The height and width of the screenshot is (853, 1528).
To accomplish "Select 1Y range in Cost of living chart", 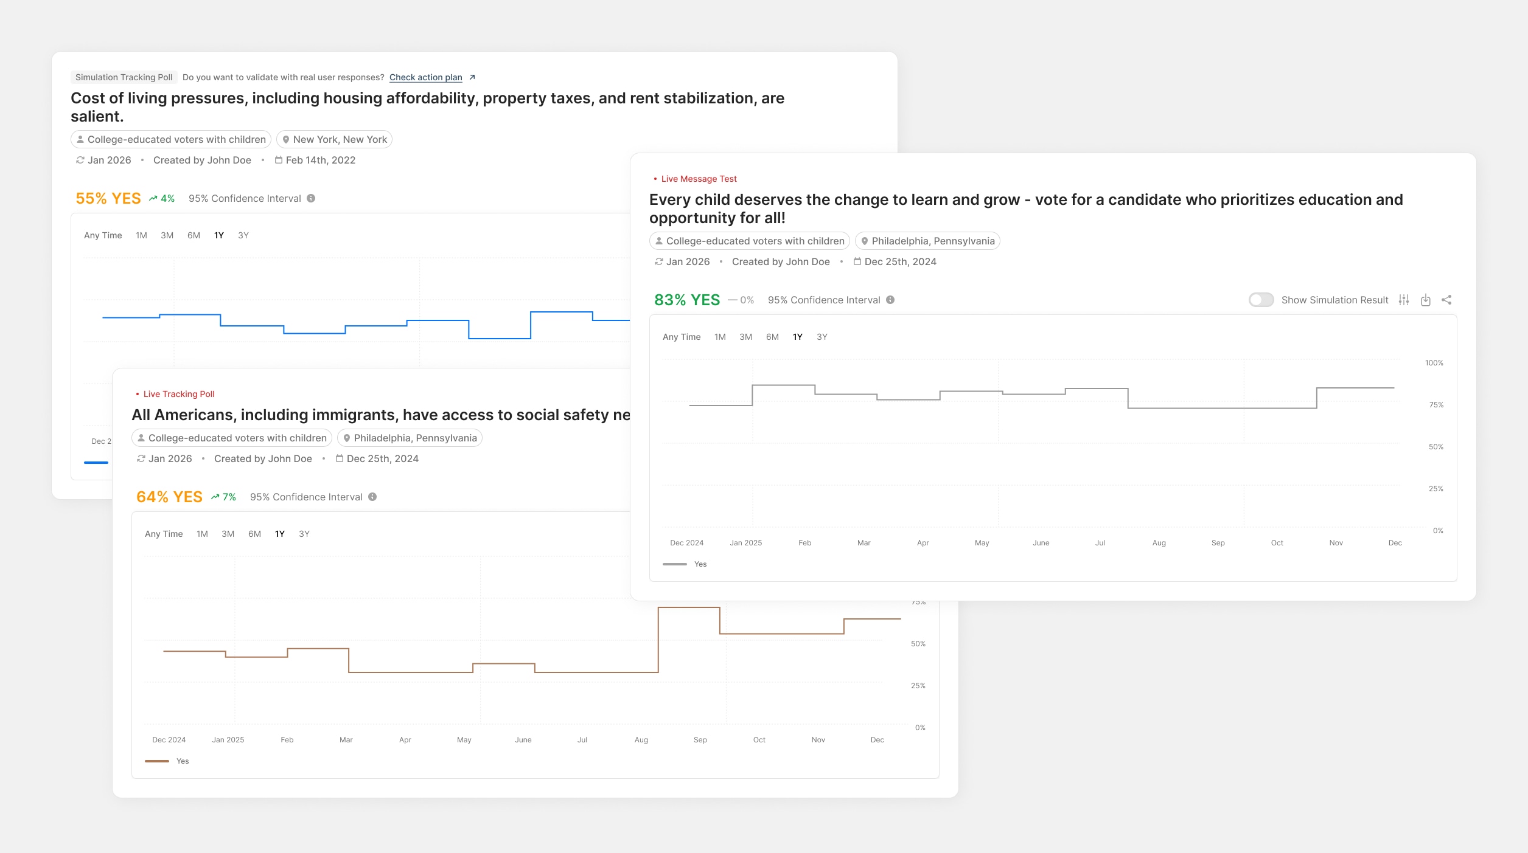I will point(219,235).
